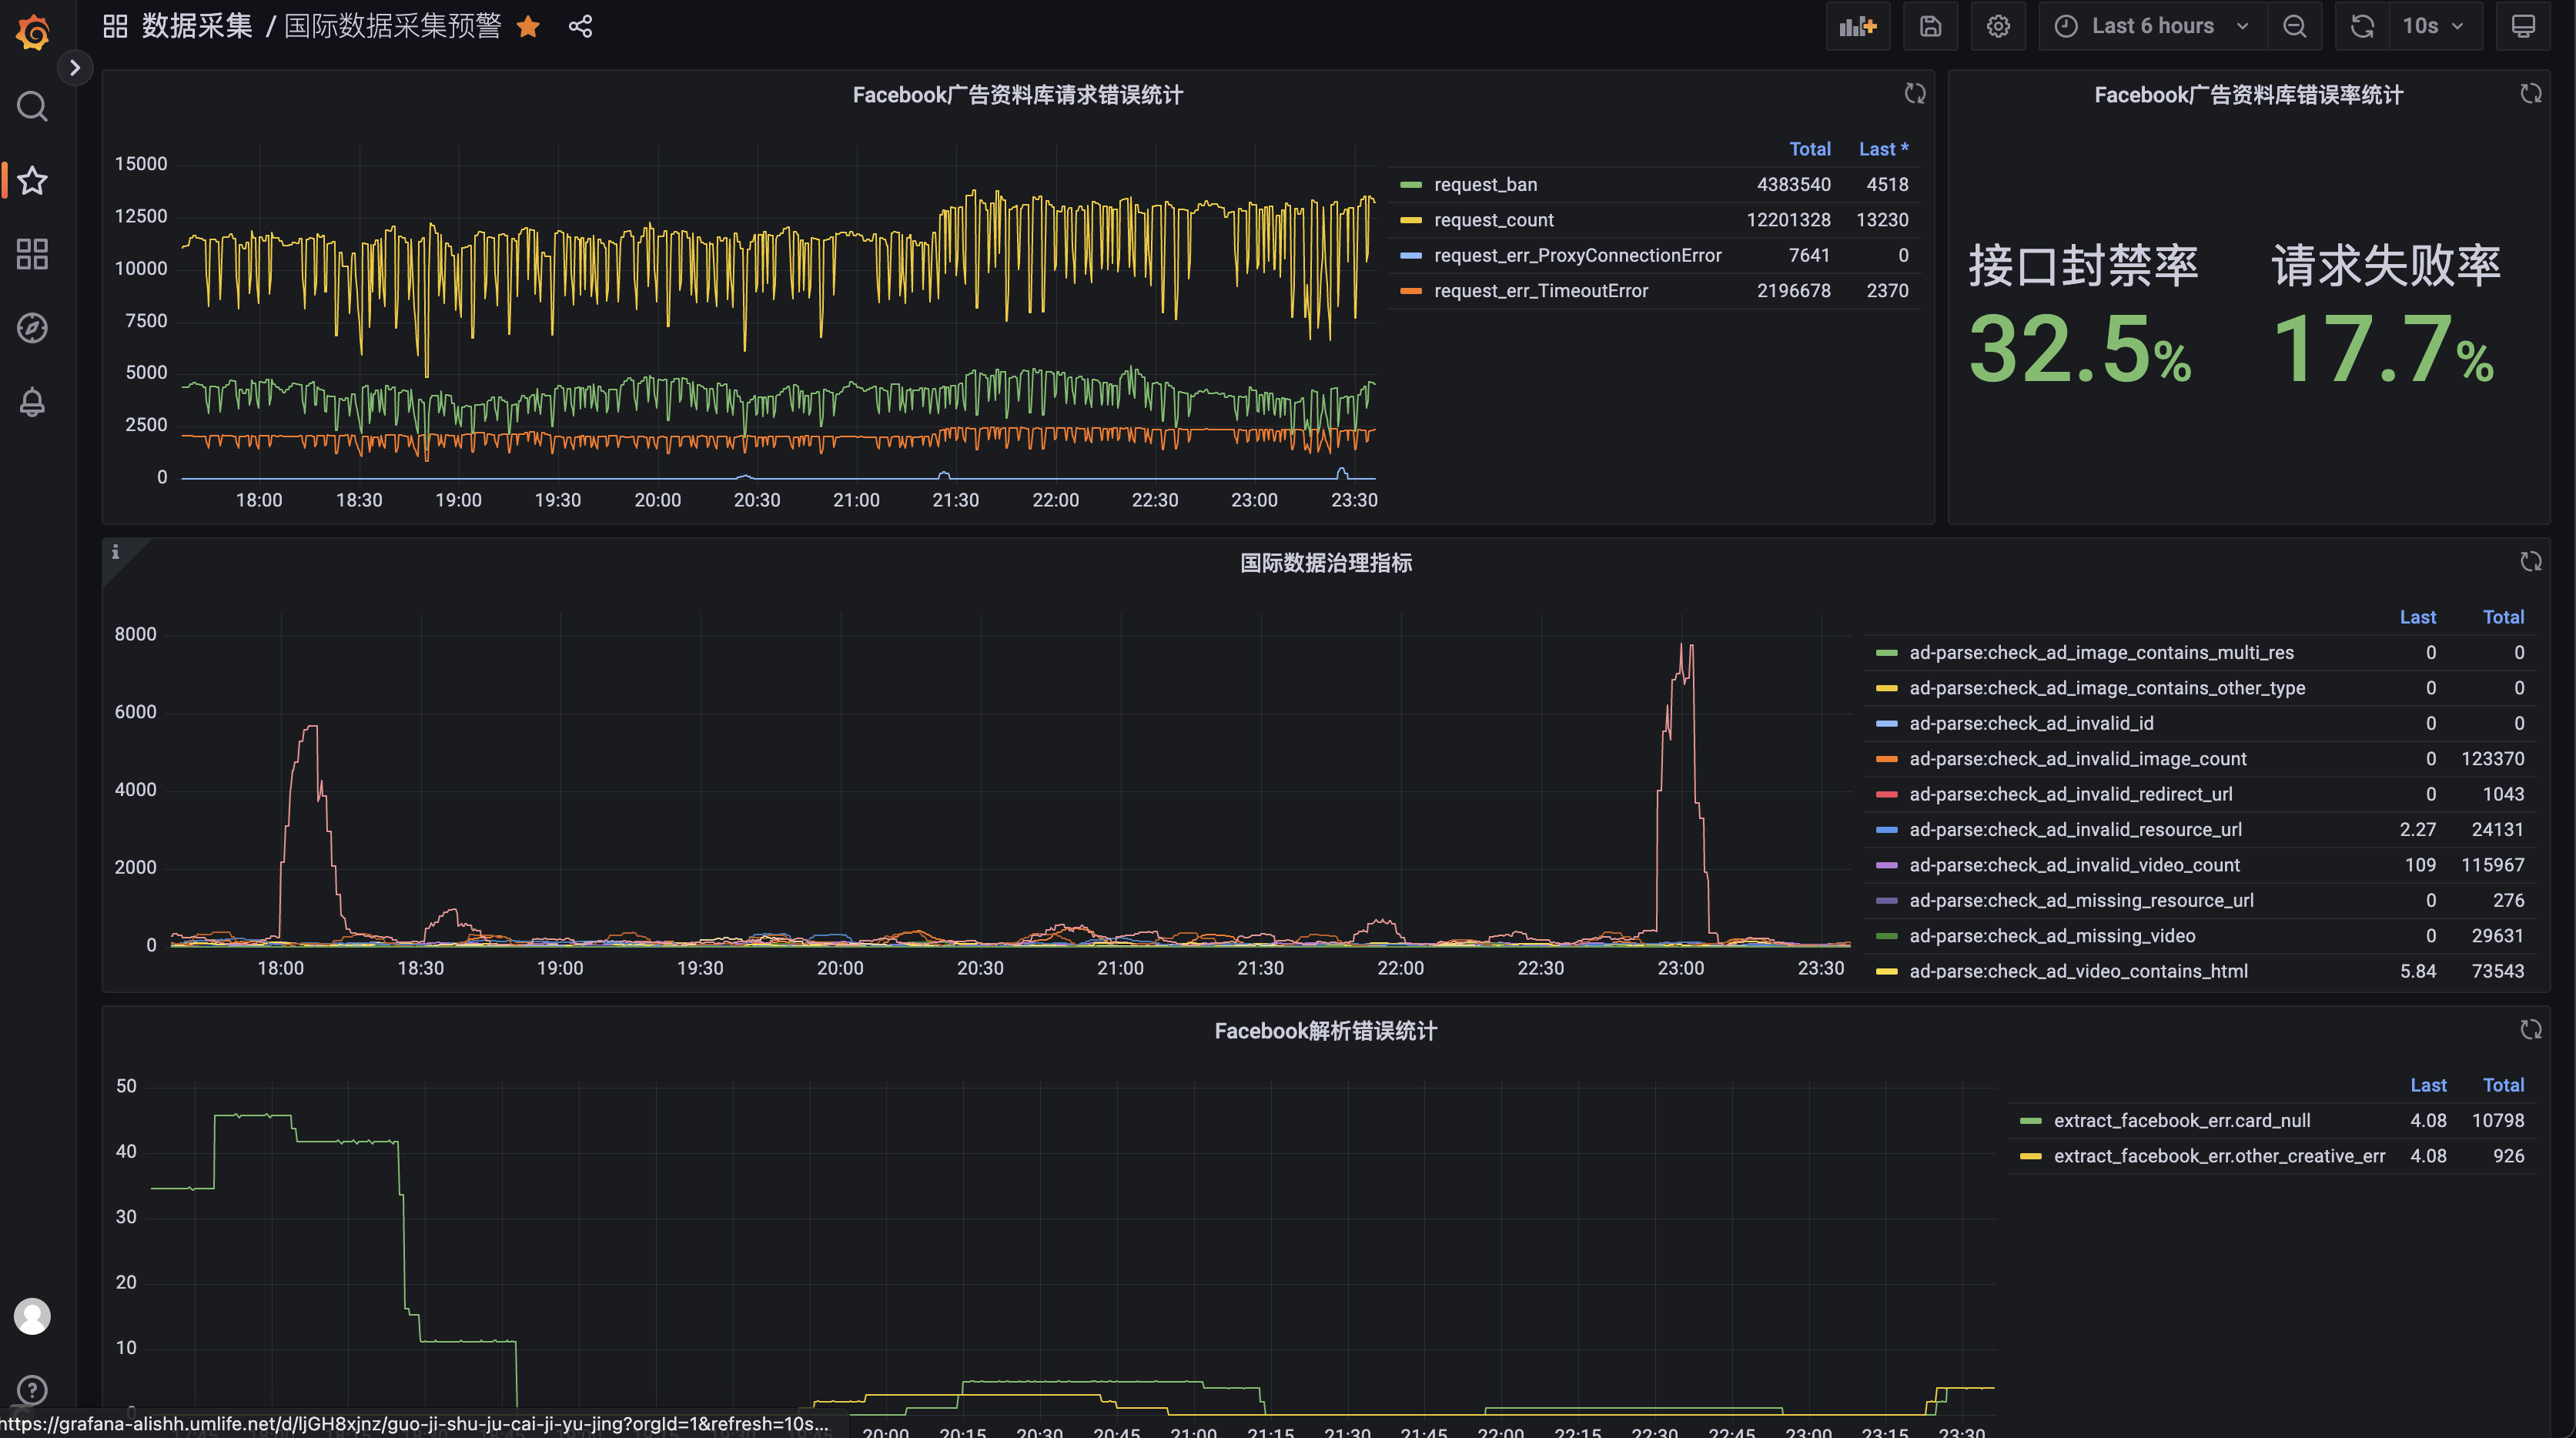Sort the request legend by Last *

1883,149
